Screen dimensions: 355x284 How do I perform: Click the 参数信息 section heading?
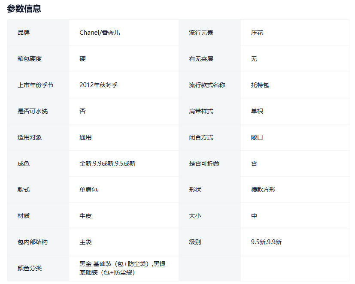(24, 9)
